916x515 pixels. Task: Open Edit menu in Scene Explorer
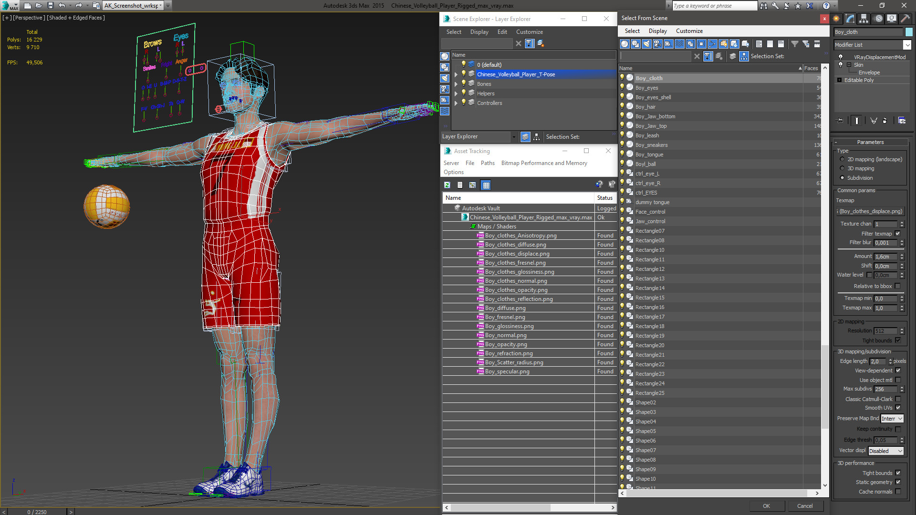(502, 32)
